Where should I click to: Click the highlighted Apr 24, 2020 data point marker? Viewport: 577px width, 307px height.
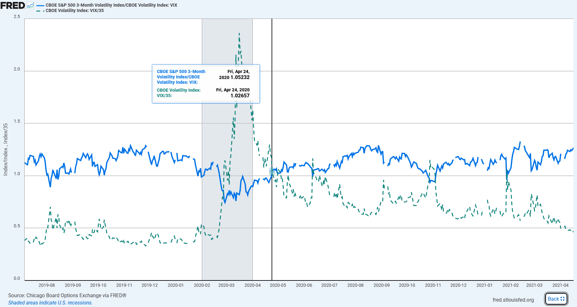coord(272,172)
